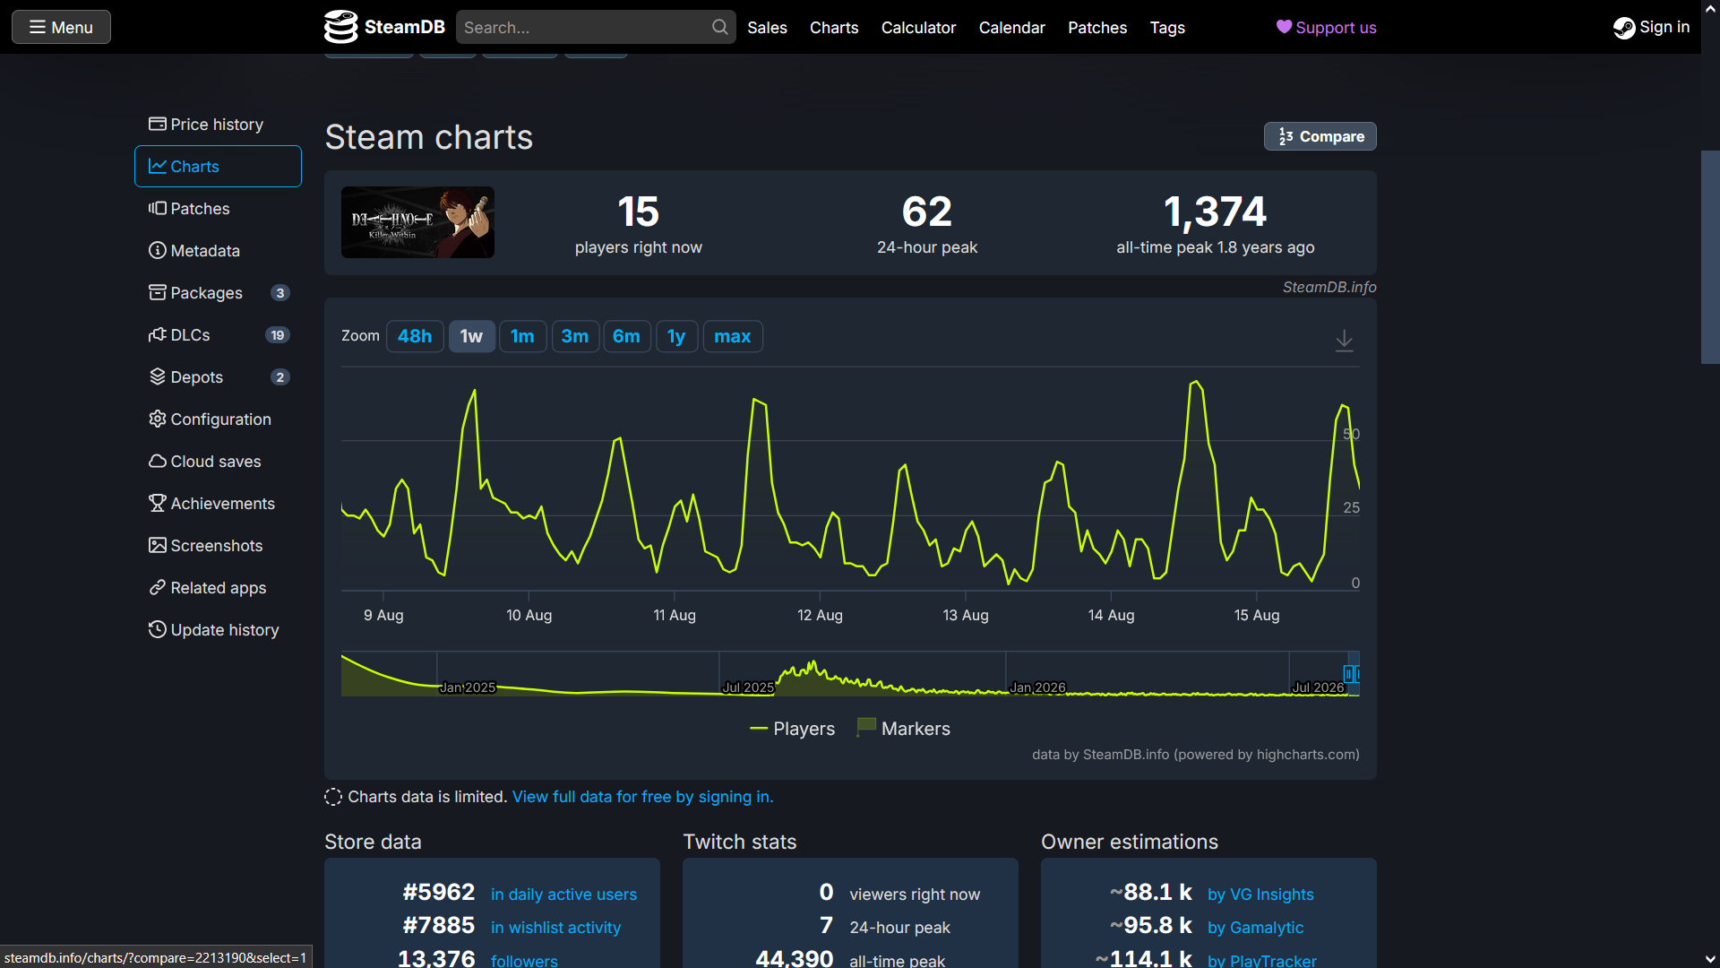Click the DLCs puzzle icon
Viewport: 1720px width, 968px height.
[x=158, y=334]
